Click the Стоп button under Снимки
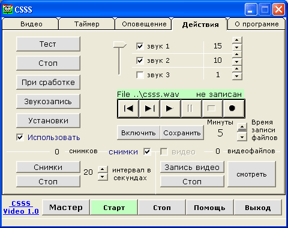The image size is (288, 228). (48, 181)
